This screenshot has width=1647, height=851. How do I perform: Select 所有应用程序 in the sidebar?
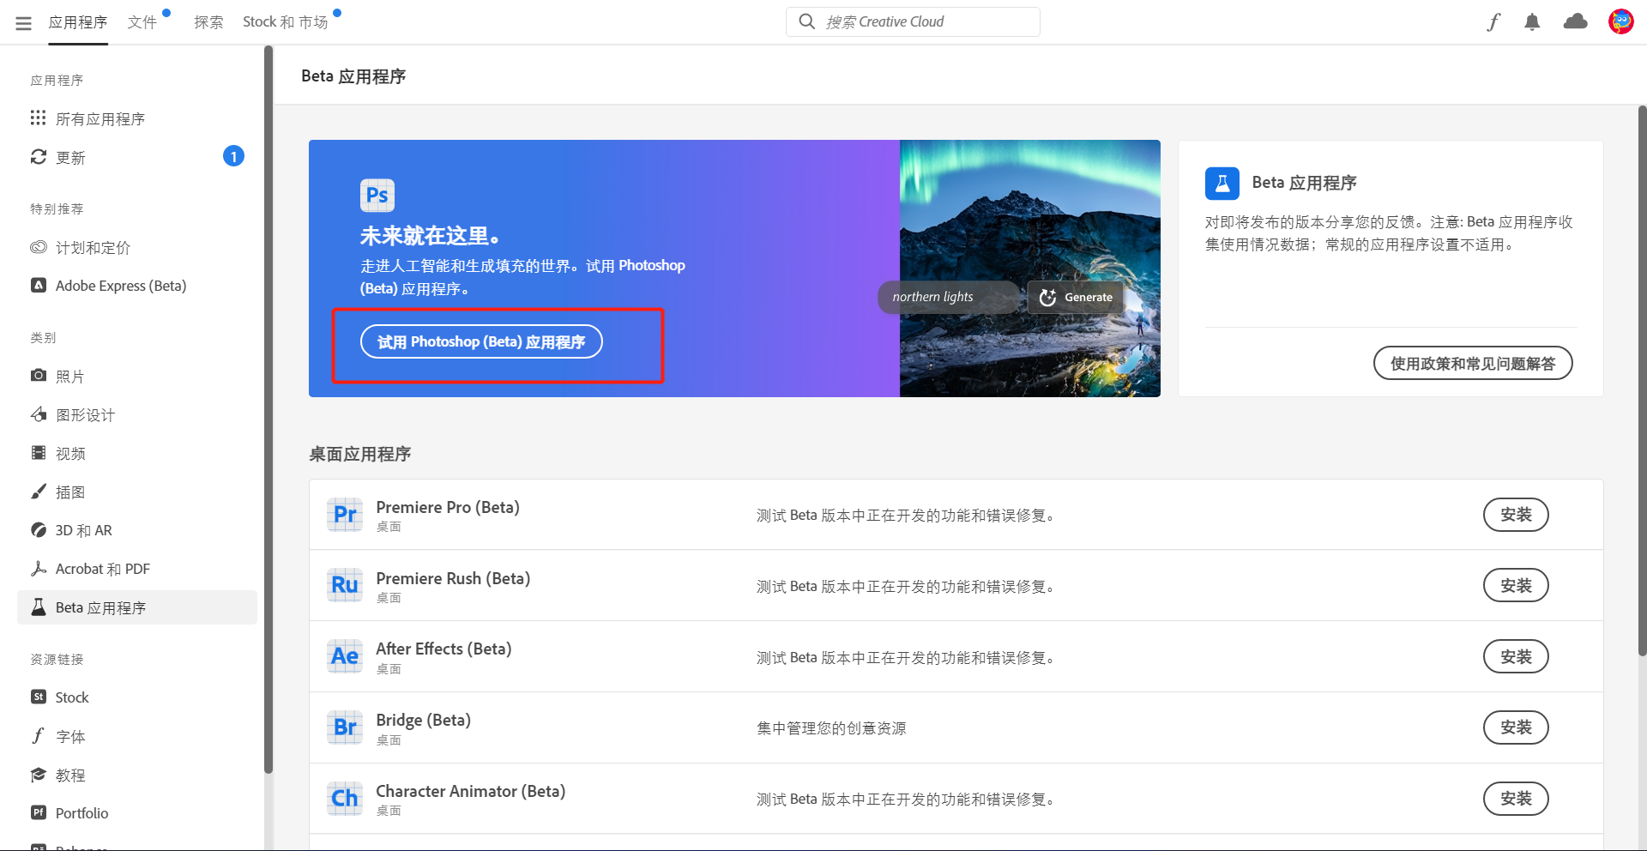[x=137, y=118]
